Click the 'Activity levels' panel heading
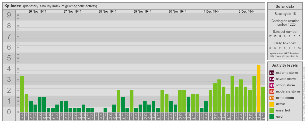Image resolution: width=305 pixels, height=123 pixels. coord(285,65)
